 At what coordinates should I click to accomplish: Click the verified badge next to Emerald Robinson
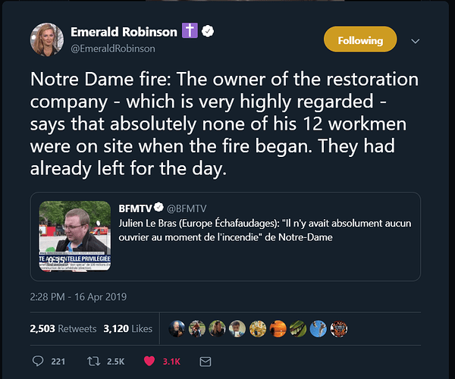point(208,31)
